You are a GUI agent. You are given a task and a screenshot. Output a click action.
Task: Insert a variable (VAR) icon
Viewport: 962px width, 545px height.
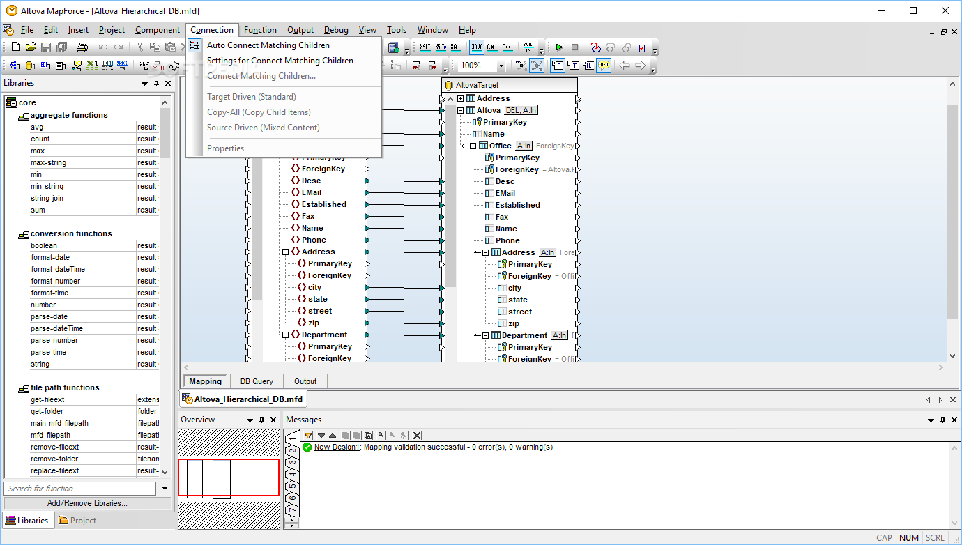[158, 66]
